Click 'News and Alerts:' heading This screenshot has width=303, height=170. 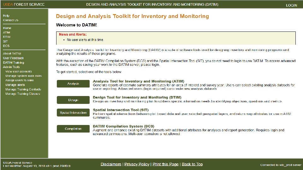[73, 34]
